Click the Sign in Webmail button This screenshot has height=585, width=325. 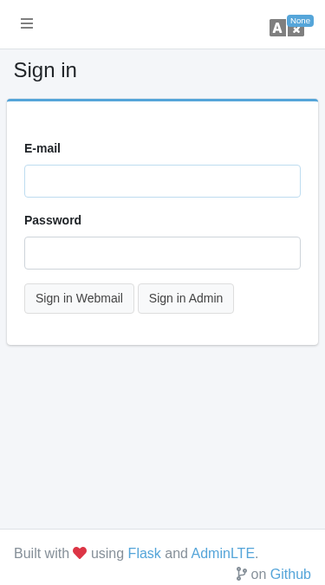tap(79, 298)
